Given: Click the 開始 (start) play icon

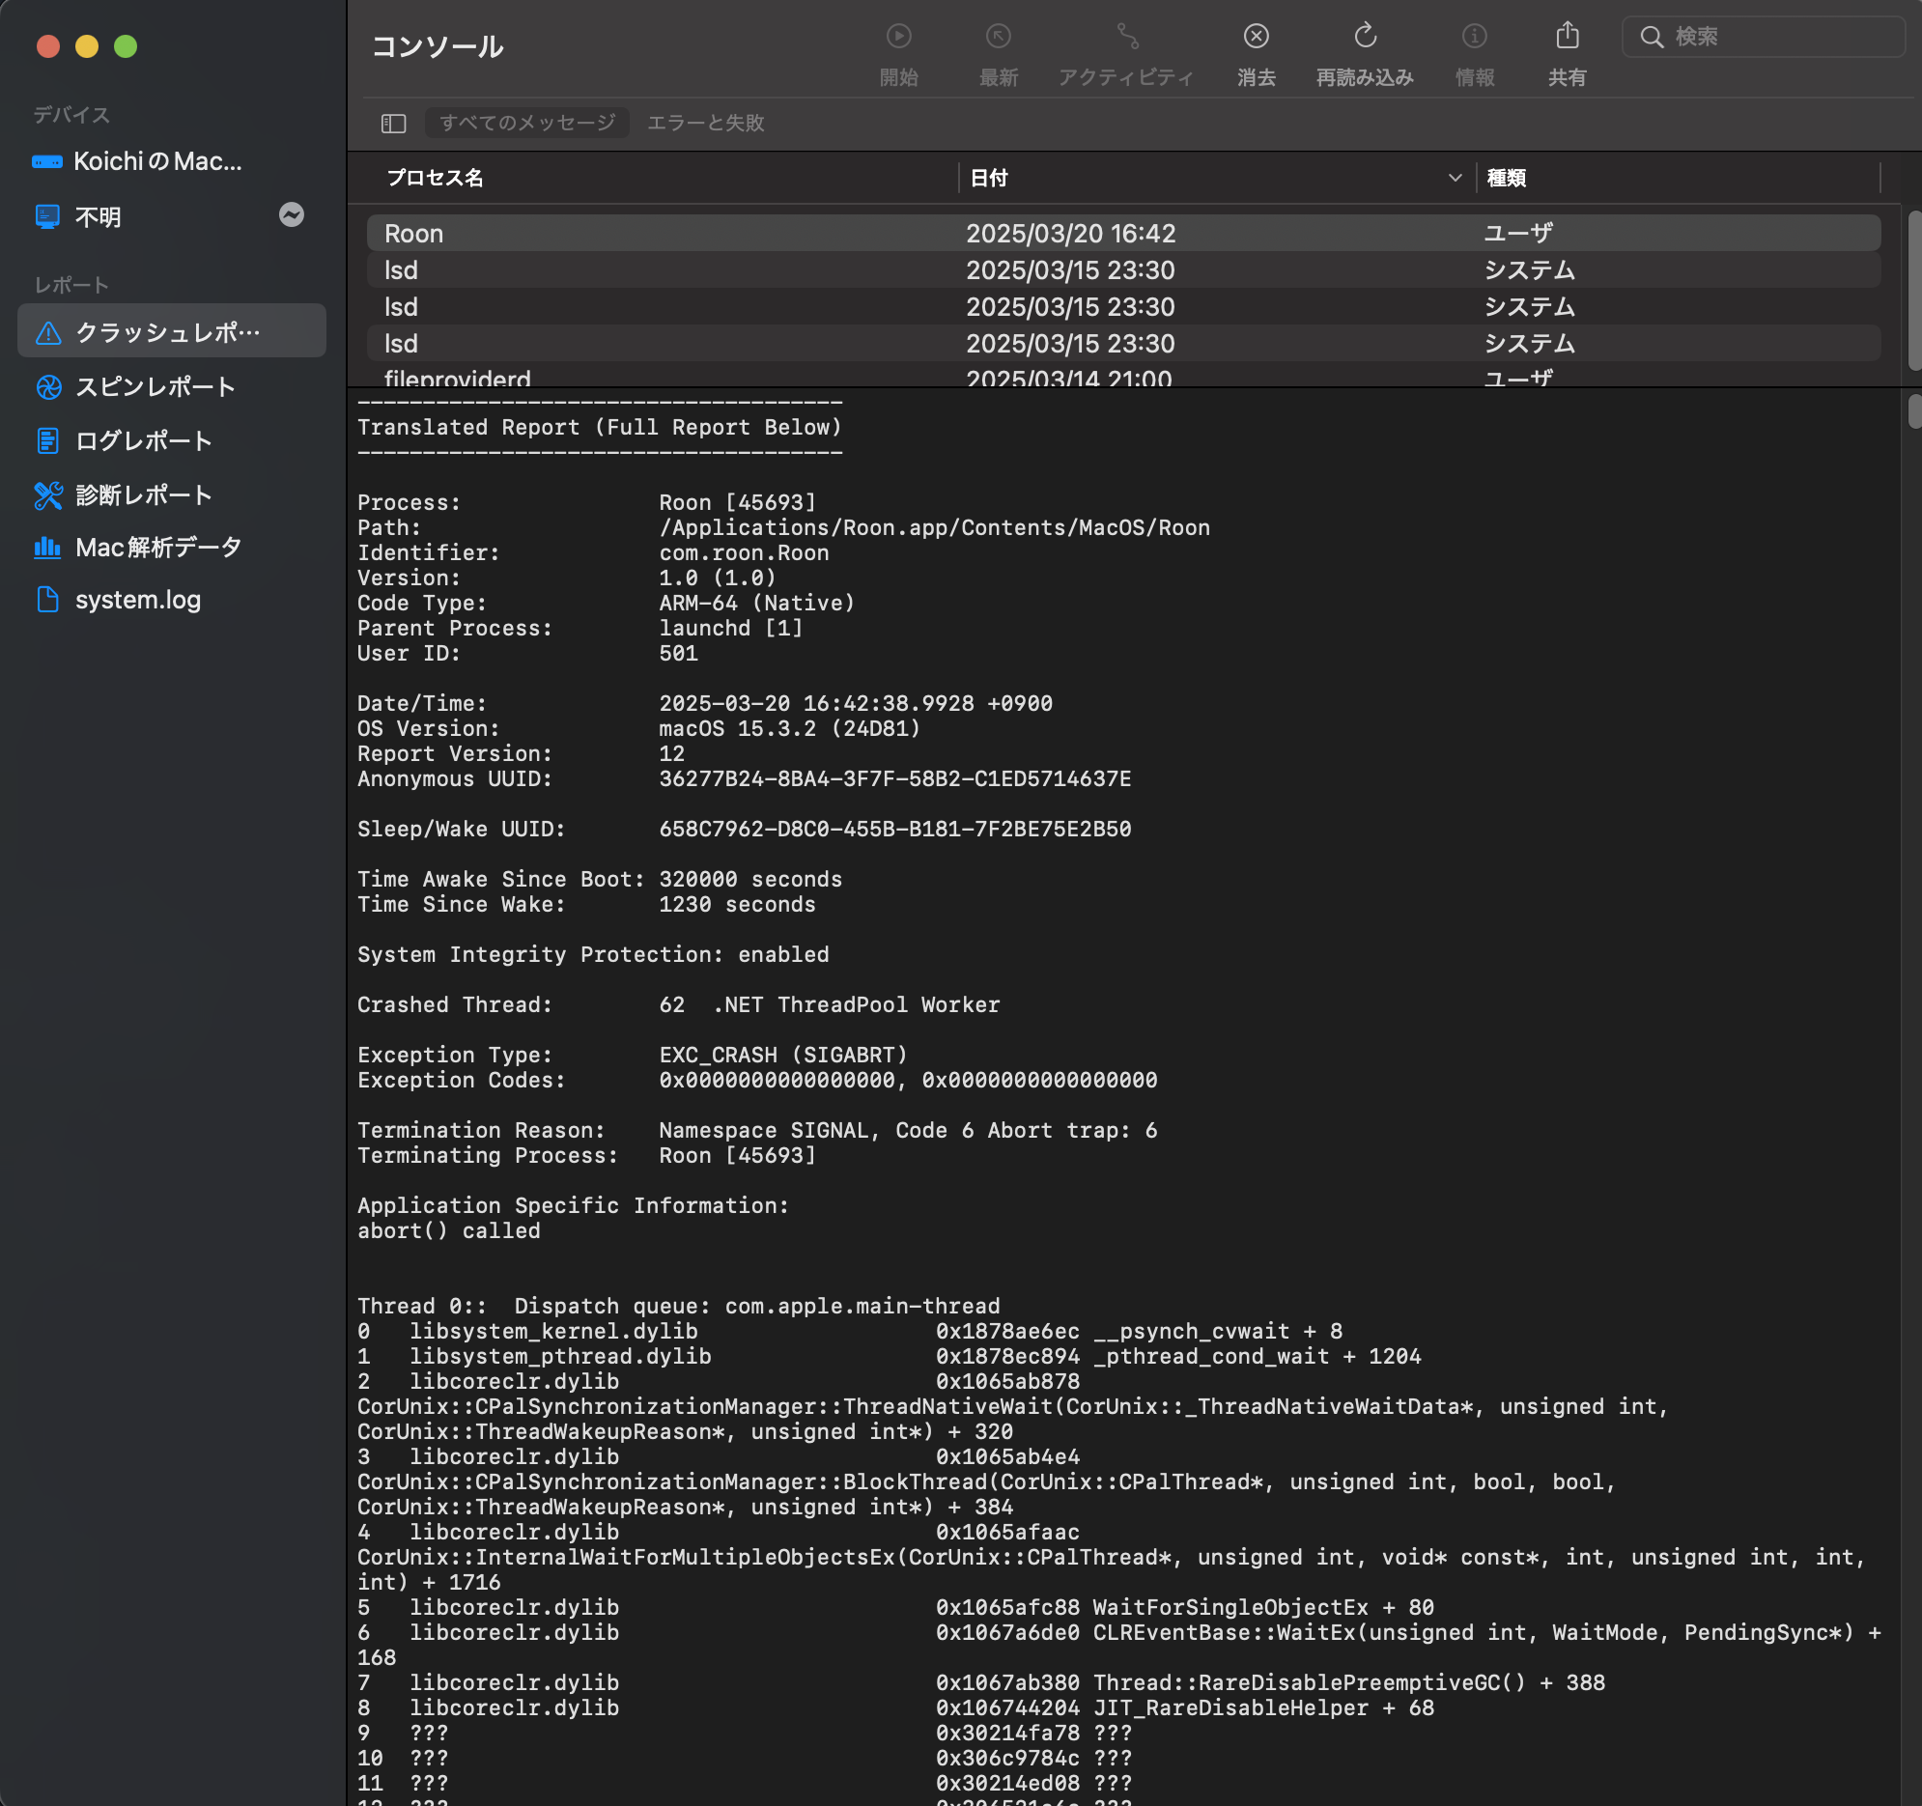Looking at the screenshot, I should pos(898,37).
